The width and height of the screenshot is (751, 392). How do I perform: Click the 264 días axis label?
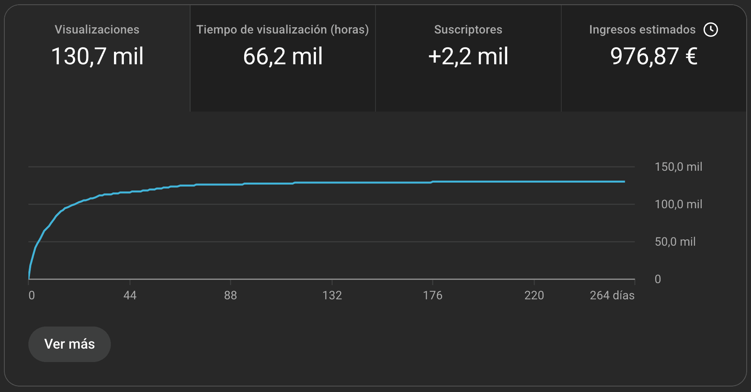[612, 295]
